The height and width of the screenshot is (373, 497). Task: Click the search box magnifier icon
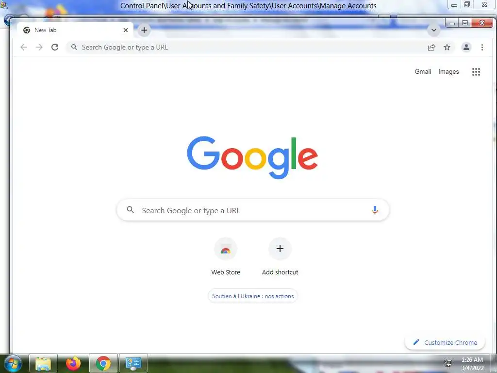pyautogui.click(x=130, y=210)
